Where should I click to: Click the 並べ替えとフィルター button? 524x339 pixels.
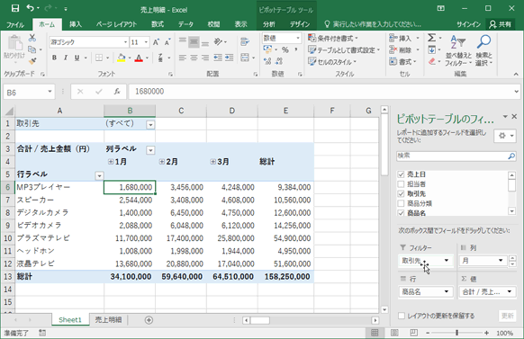coord(458,50)
